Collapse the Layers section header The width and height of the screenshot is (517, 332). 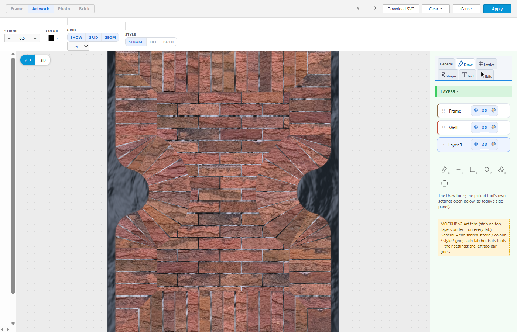(449, 92)
